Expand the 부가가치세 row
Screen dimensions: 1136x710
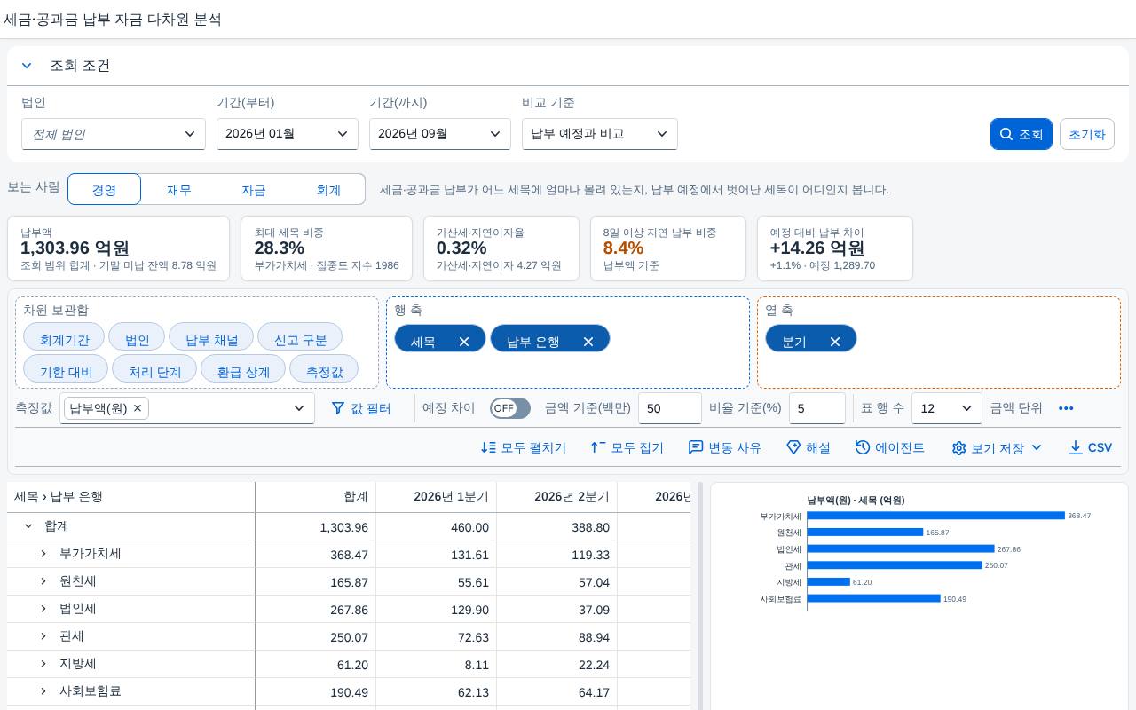(43, 554)
